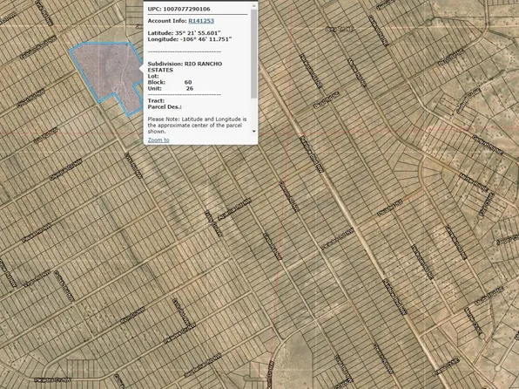Click the Lot: label in popup
The width and height of the screenshot is (519, 389).
click(153, 76)
